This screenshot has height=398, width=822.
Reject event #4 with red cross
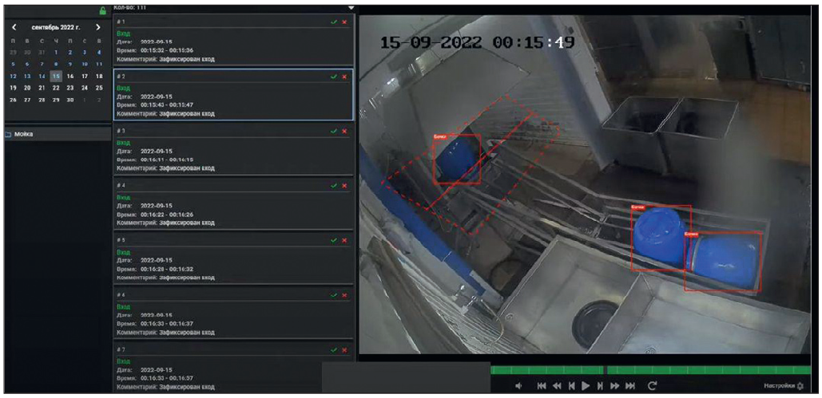click(344, 186)
